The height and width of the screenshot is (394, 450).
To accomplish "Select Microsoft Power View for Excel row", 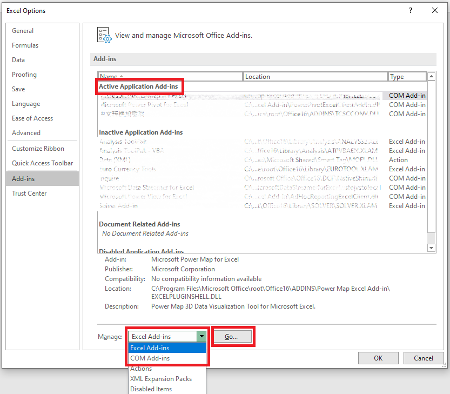I will (x=261, y=197).
